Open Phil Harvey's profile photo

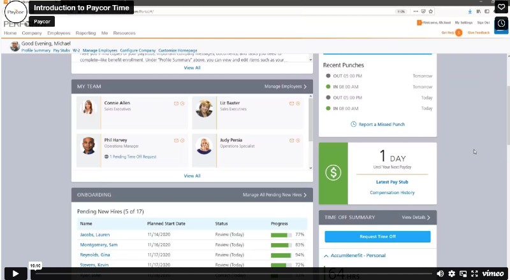[x=88, y=145]
